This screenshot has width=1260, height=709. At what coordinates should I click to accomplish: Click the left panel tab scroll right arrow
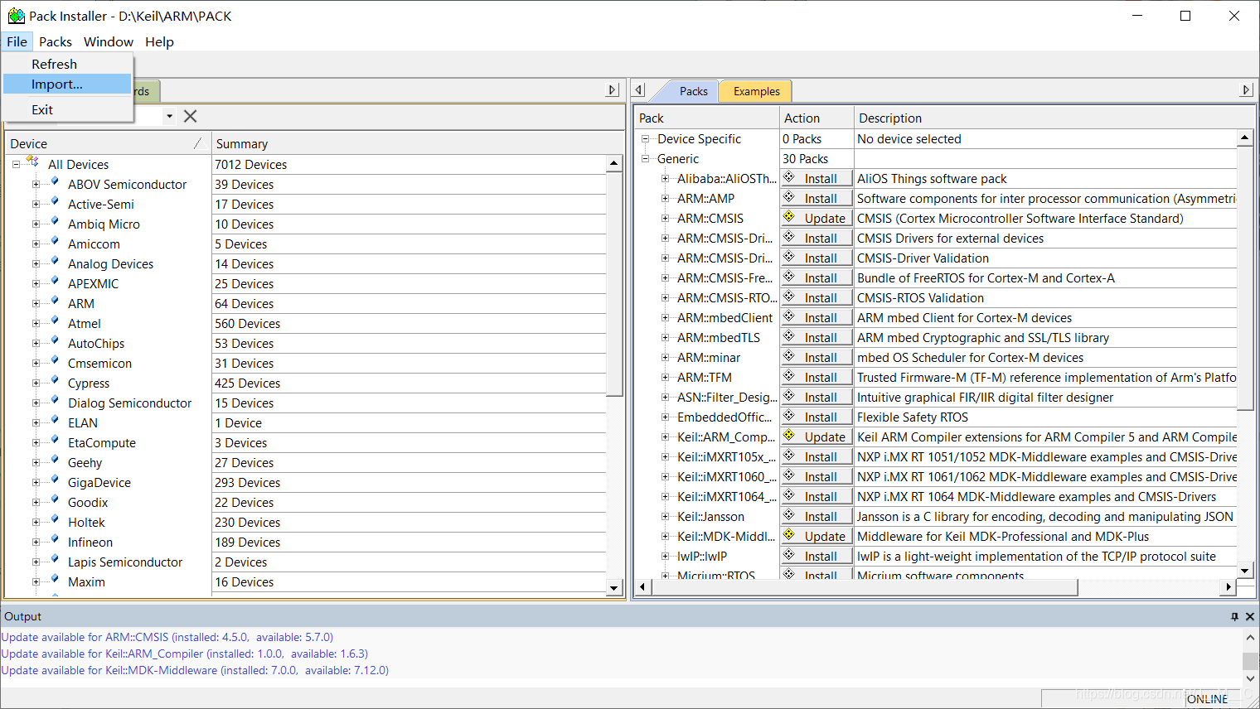613,89
